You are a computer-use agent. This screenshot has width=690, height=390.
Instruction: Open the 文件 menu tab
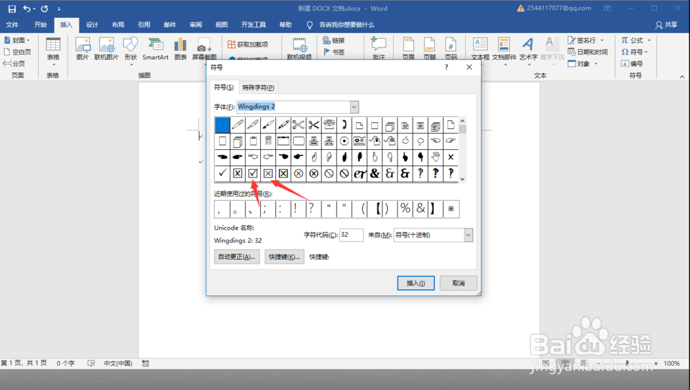click(12, 25)
